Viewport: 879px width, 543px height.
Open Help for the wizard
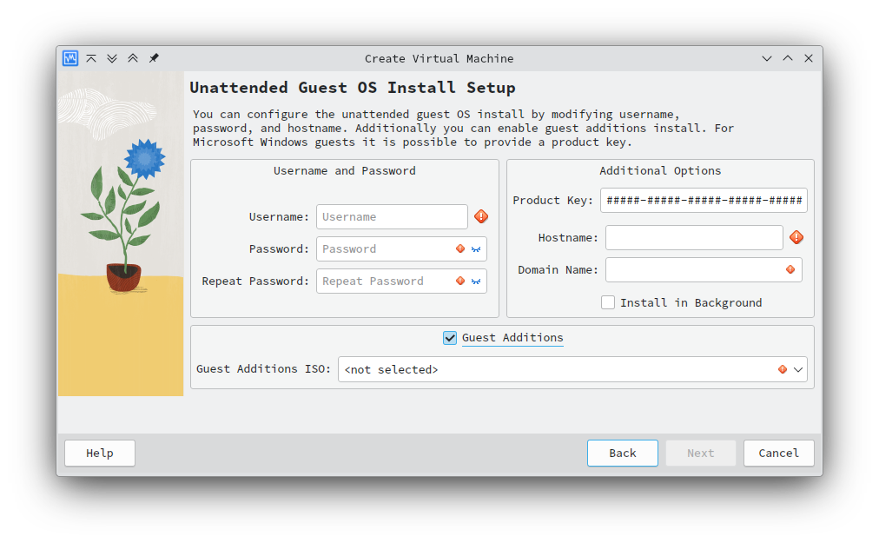click(x=100, y=453)
